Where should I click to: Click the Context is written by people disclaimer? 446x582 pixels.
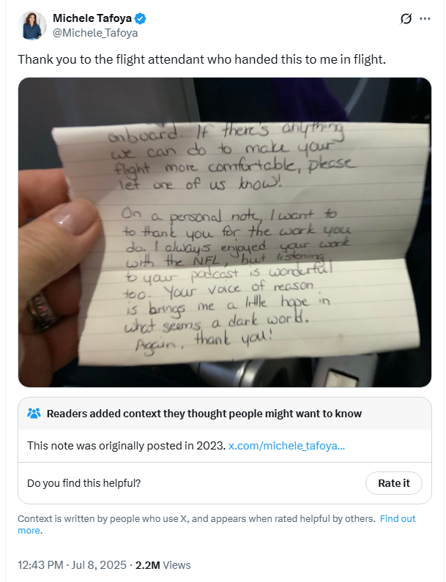(196, 518)
